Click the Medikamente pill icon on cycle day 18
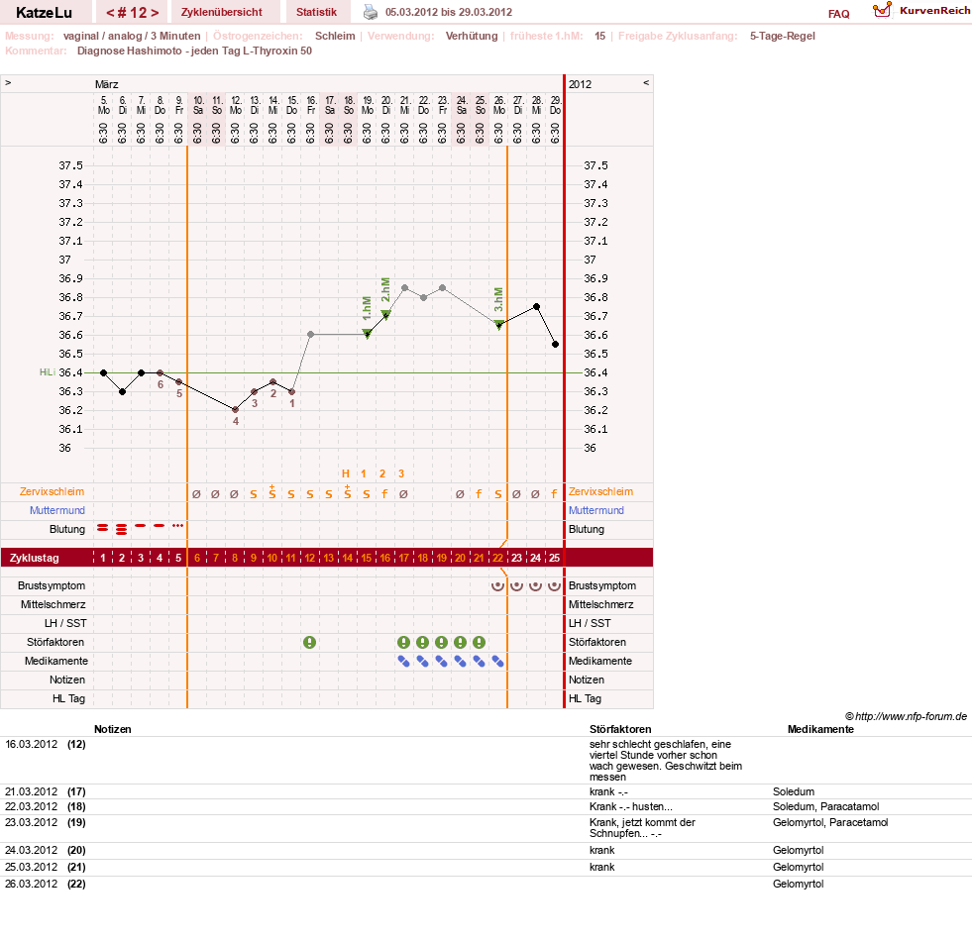The height and width of the screenshot is (943, 972). click(x=423, y=661)
